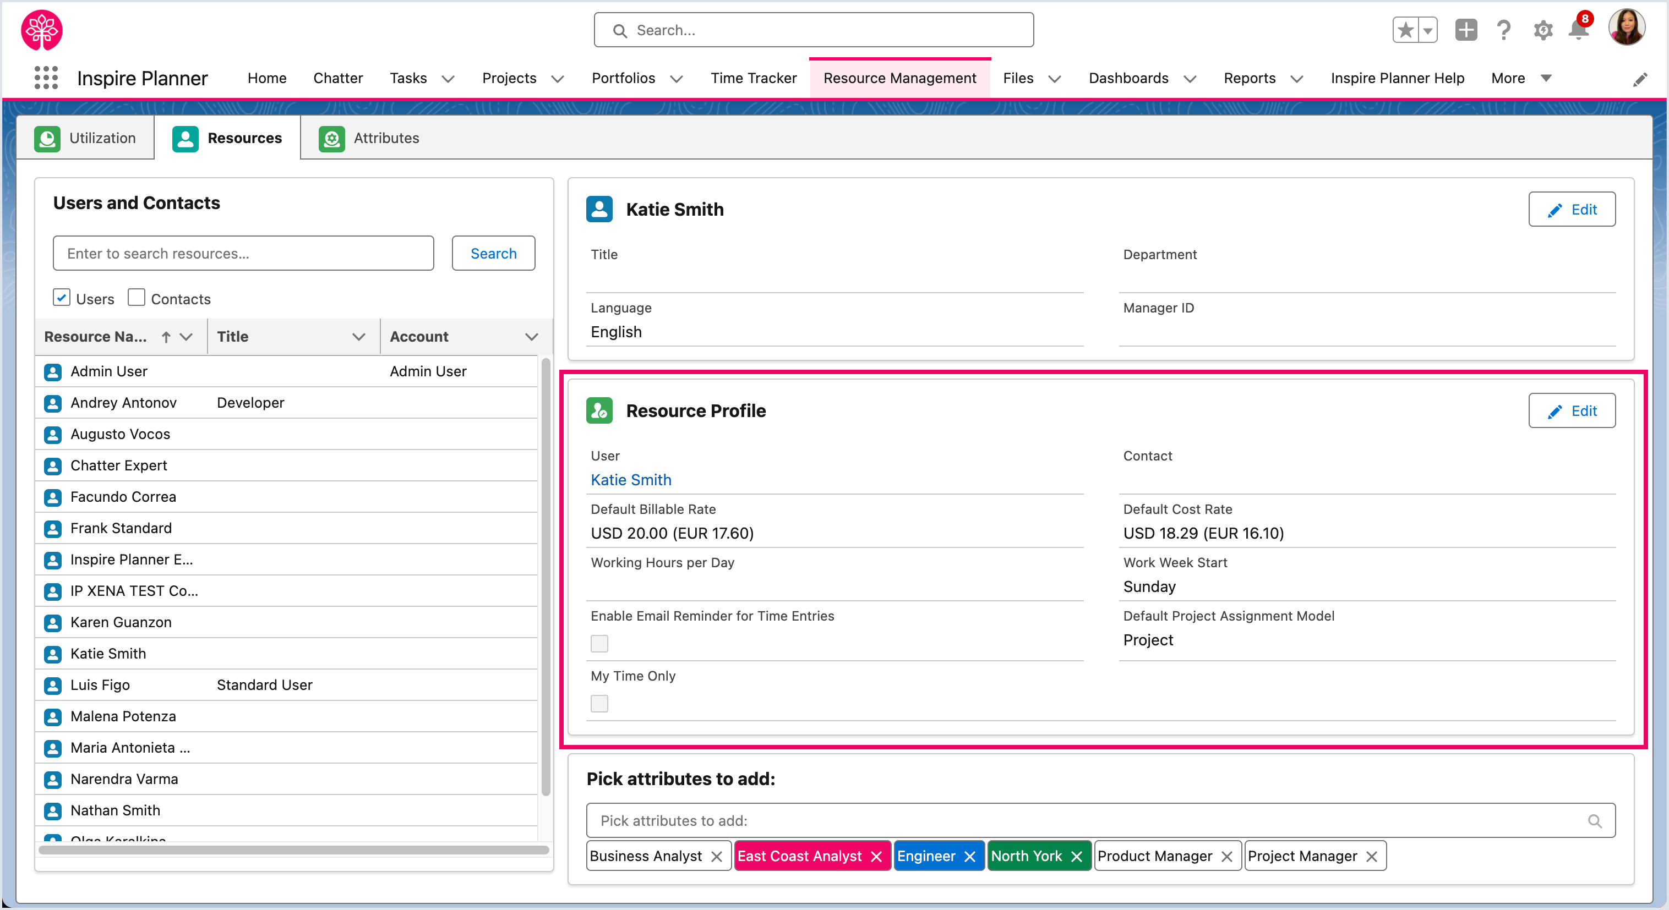Check the Contacts checkbox
This screenshot has width=1669, height=910.
click(x=136, y=297)
